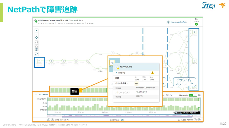Screen dimensions: 229x128
Task: Click the yellow warning block in the enlarged history strip
Action: point(81,90)
